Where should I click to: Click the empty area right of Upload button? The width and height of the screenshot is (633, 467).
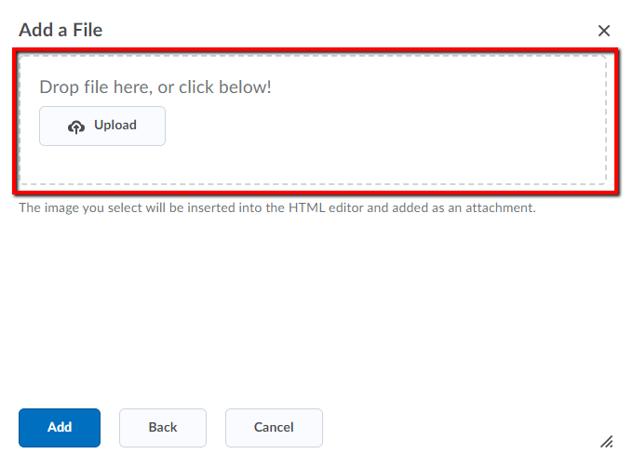pos(384,126)
